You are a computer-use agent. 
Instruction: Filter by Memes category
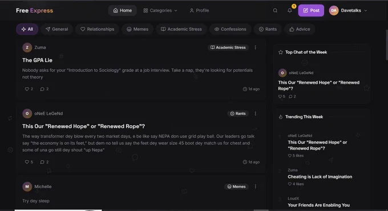[138, 29]
